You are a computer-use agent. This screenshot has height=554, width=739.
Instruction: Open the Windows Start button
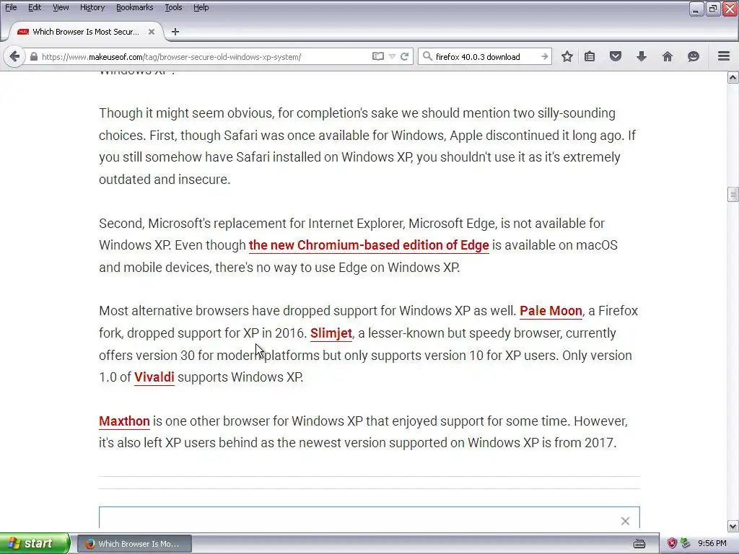(35, 543)
